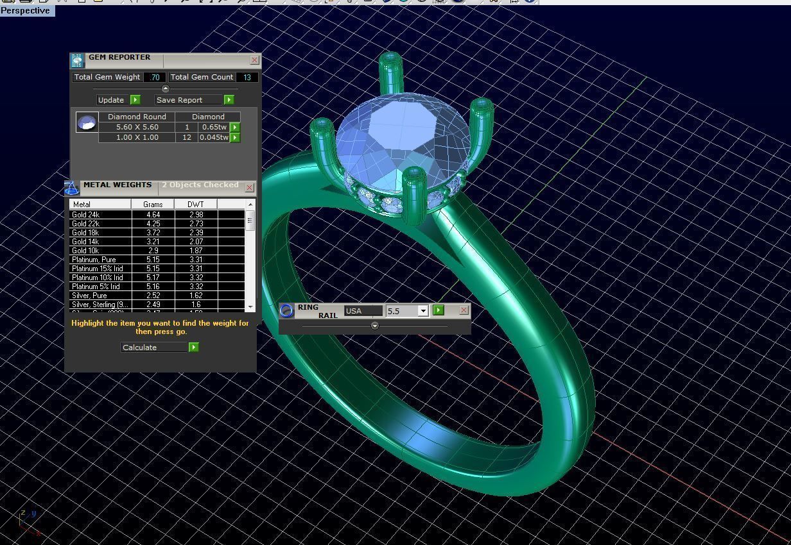The image size is (791, 545).
Task: Click the Total Gem Count value 13
Action: tap(247, 77)
